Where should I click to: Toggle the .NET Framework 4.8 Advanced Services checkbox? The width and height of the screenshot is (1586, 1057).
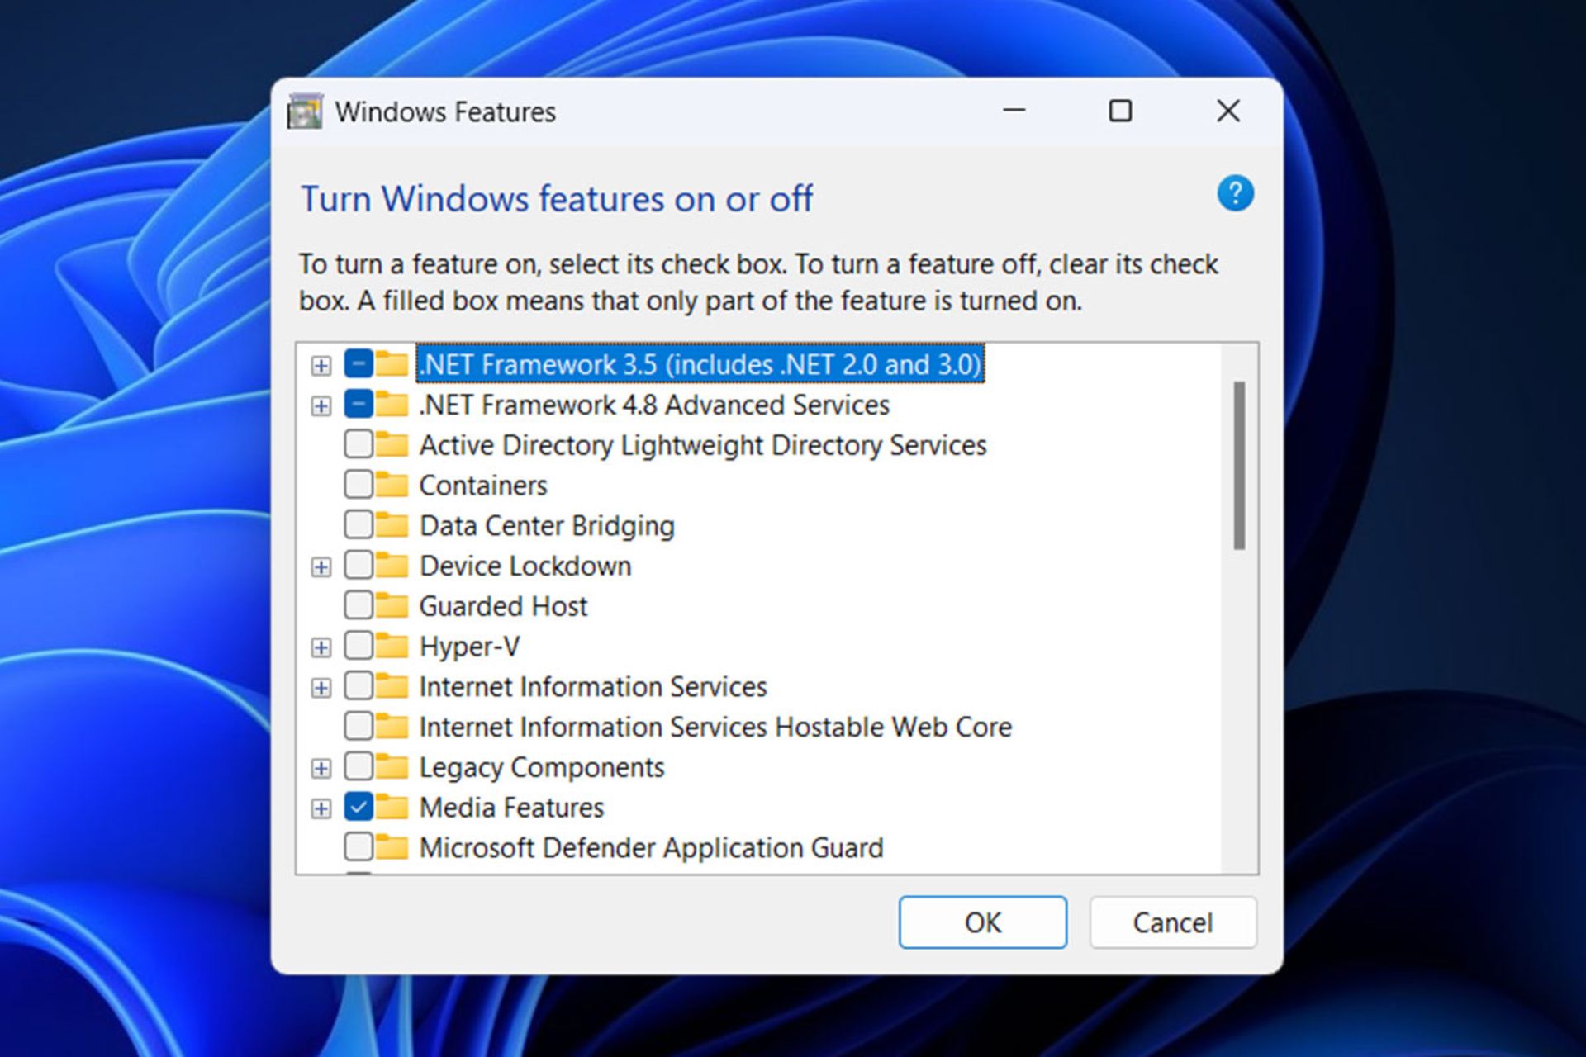point(359,405)
